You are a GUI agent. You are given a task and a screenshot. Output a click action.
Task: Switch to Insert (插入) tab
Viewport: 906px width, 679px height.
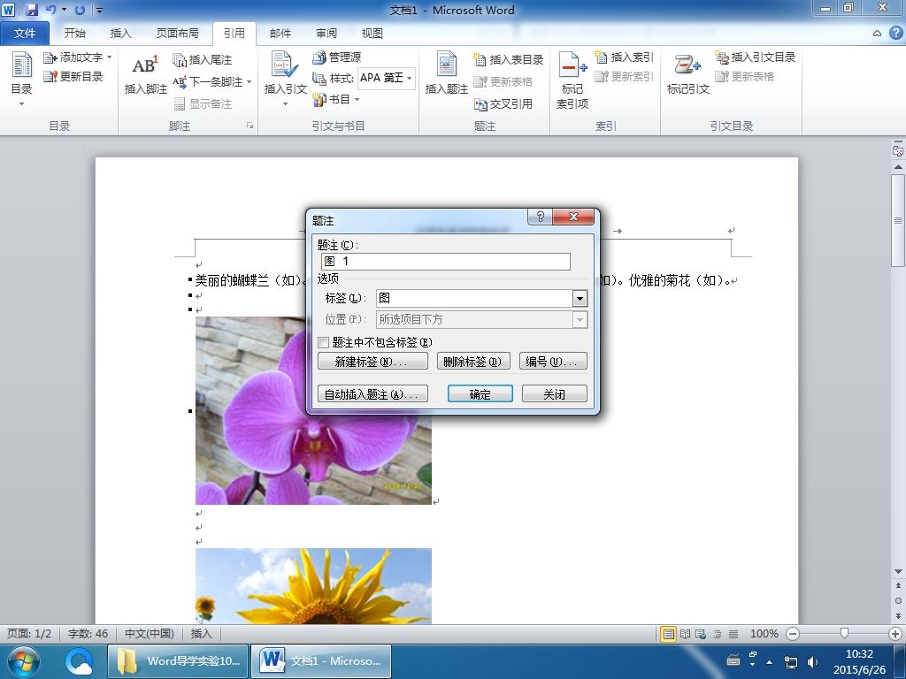(x=120, y=34)
